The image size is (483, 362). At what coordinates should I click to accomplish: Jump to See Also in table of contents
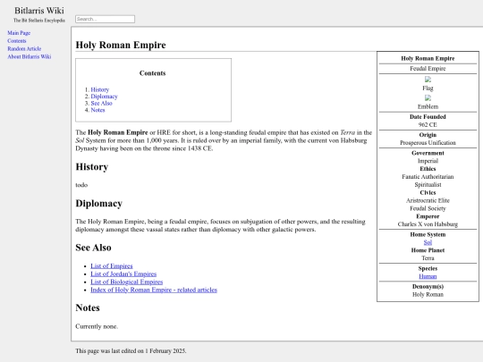(101, 103)
